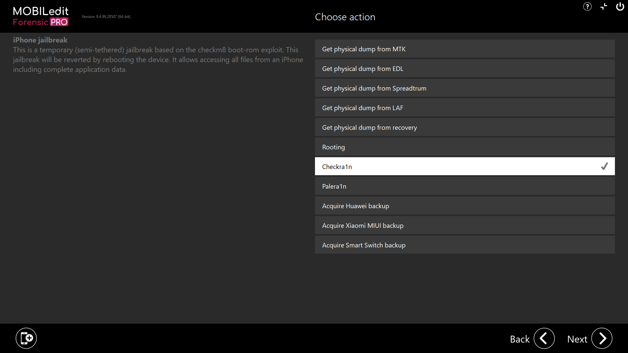
Task: Choose Get physical dump from Spreadtrum
Action: (x=464, y=88)
